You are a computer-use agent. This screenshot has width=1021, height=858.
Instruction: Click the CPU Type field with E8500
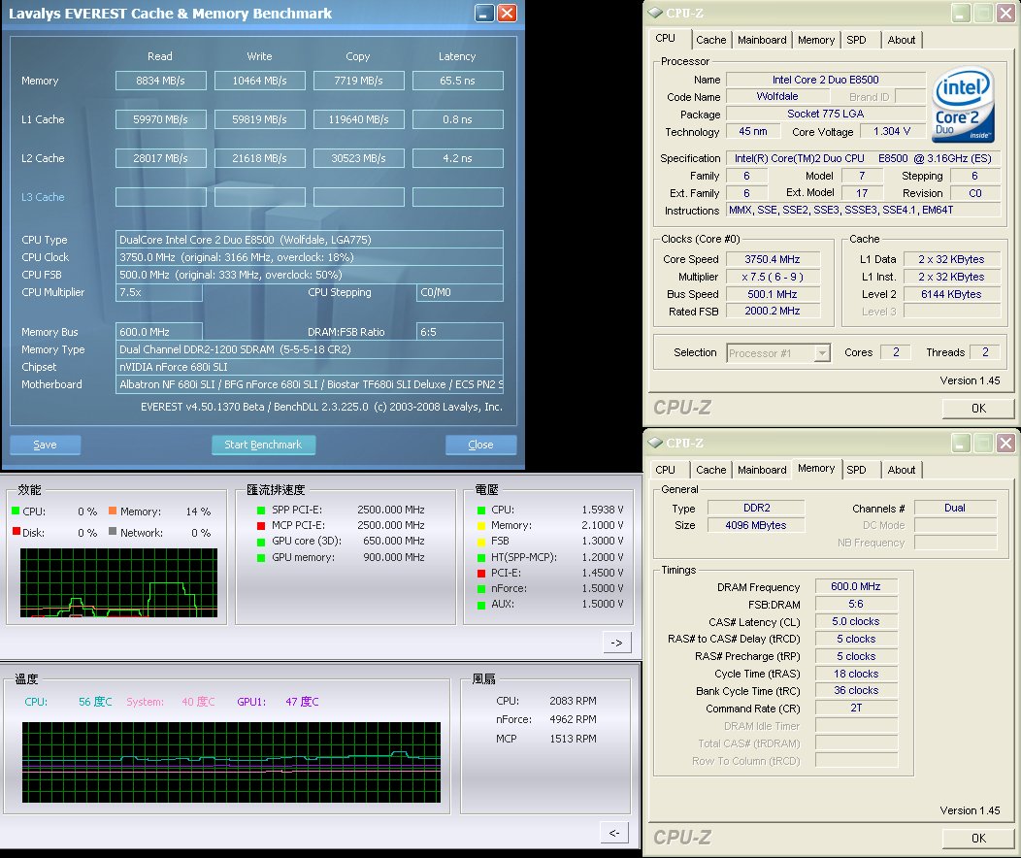[x=310, y=240]
